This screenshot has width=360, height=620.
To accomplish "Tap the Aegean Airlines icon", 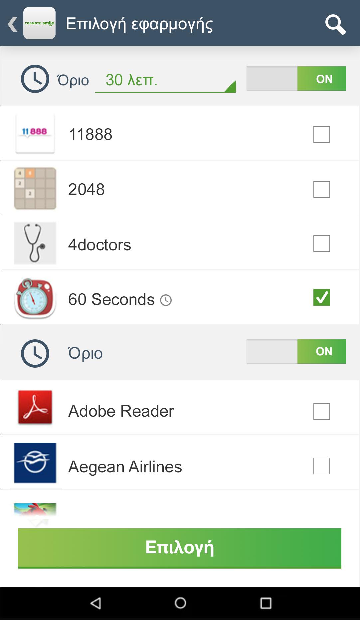I will pyautogui.click(x=35, y=463).
